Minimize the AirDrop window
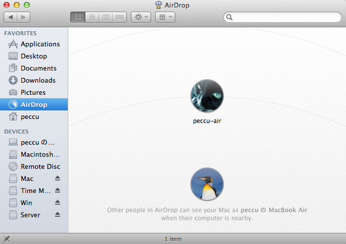 (x=17, y=5)
